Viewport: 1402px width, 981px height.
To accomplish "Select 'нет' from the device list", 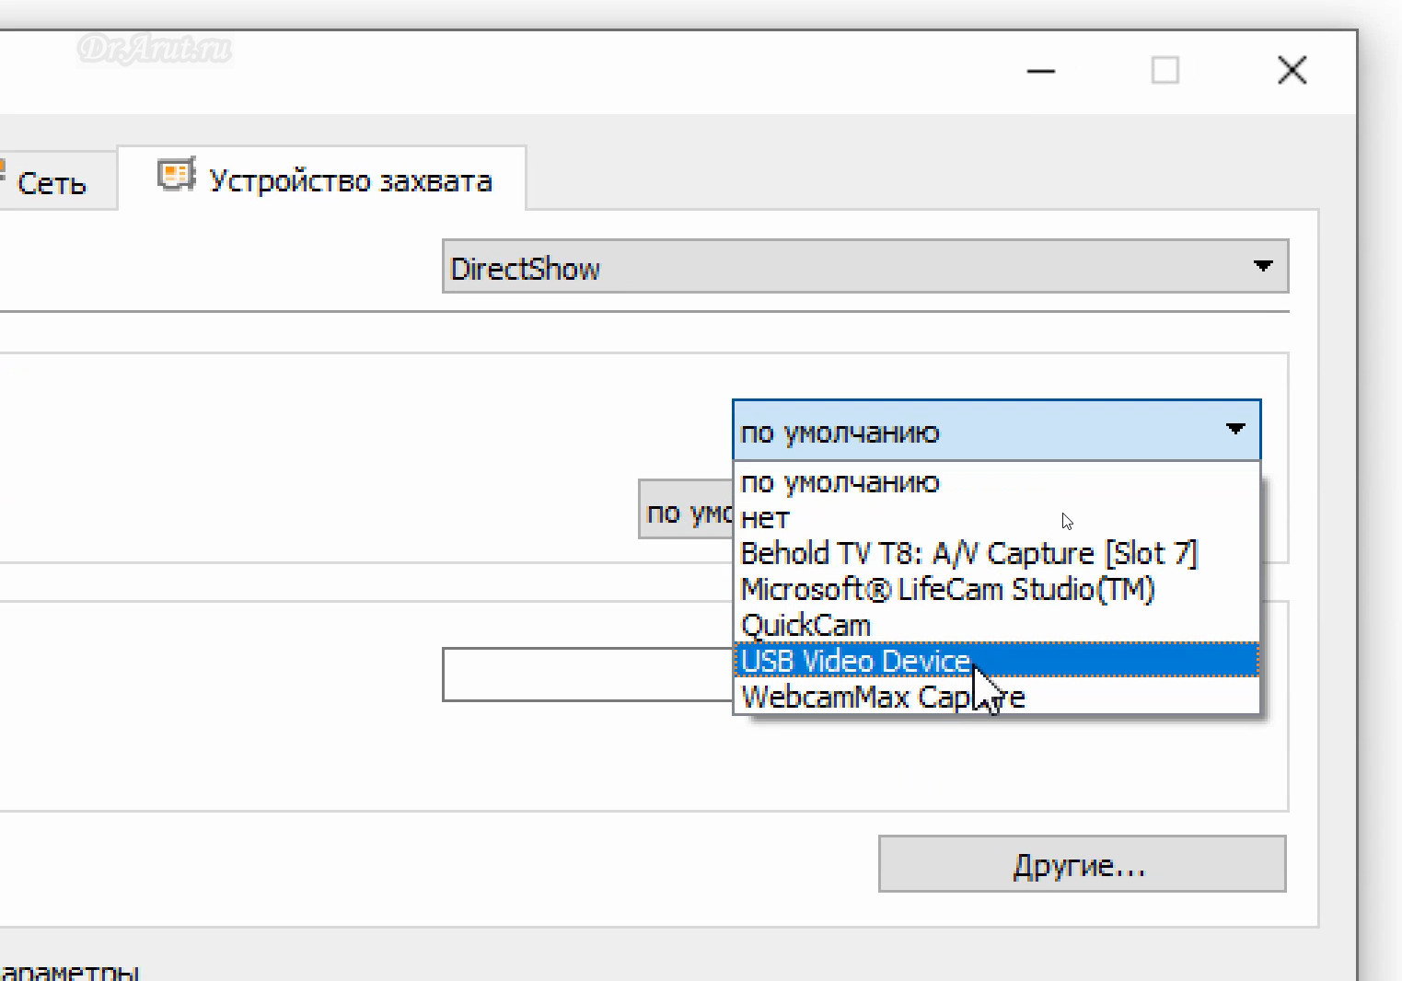I will click(x=765, y=518).
